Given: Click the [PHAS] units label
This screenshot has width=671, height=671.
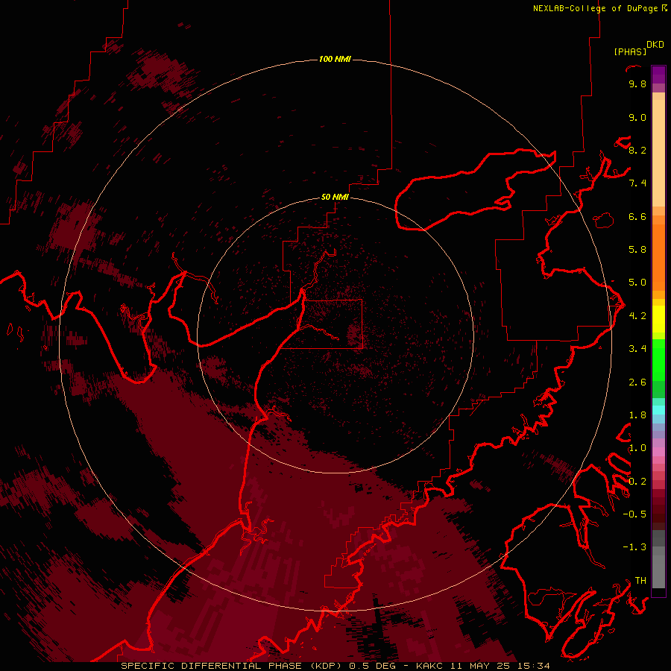Looking at the screenshot, I should point(630,51).
